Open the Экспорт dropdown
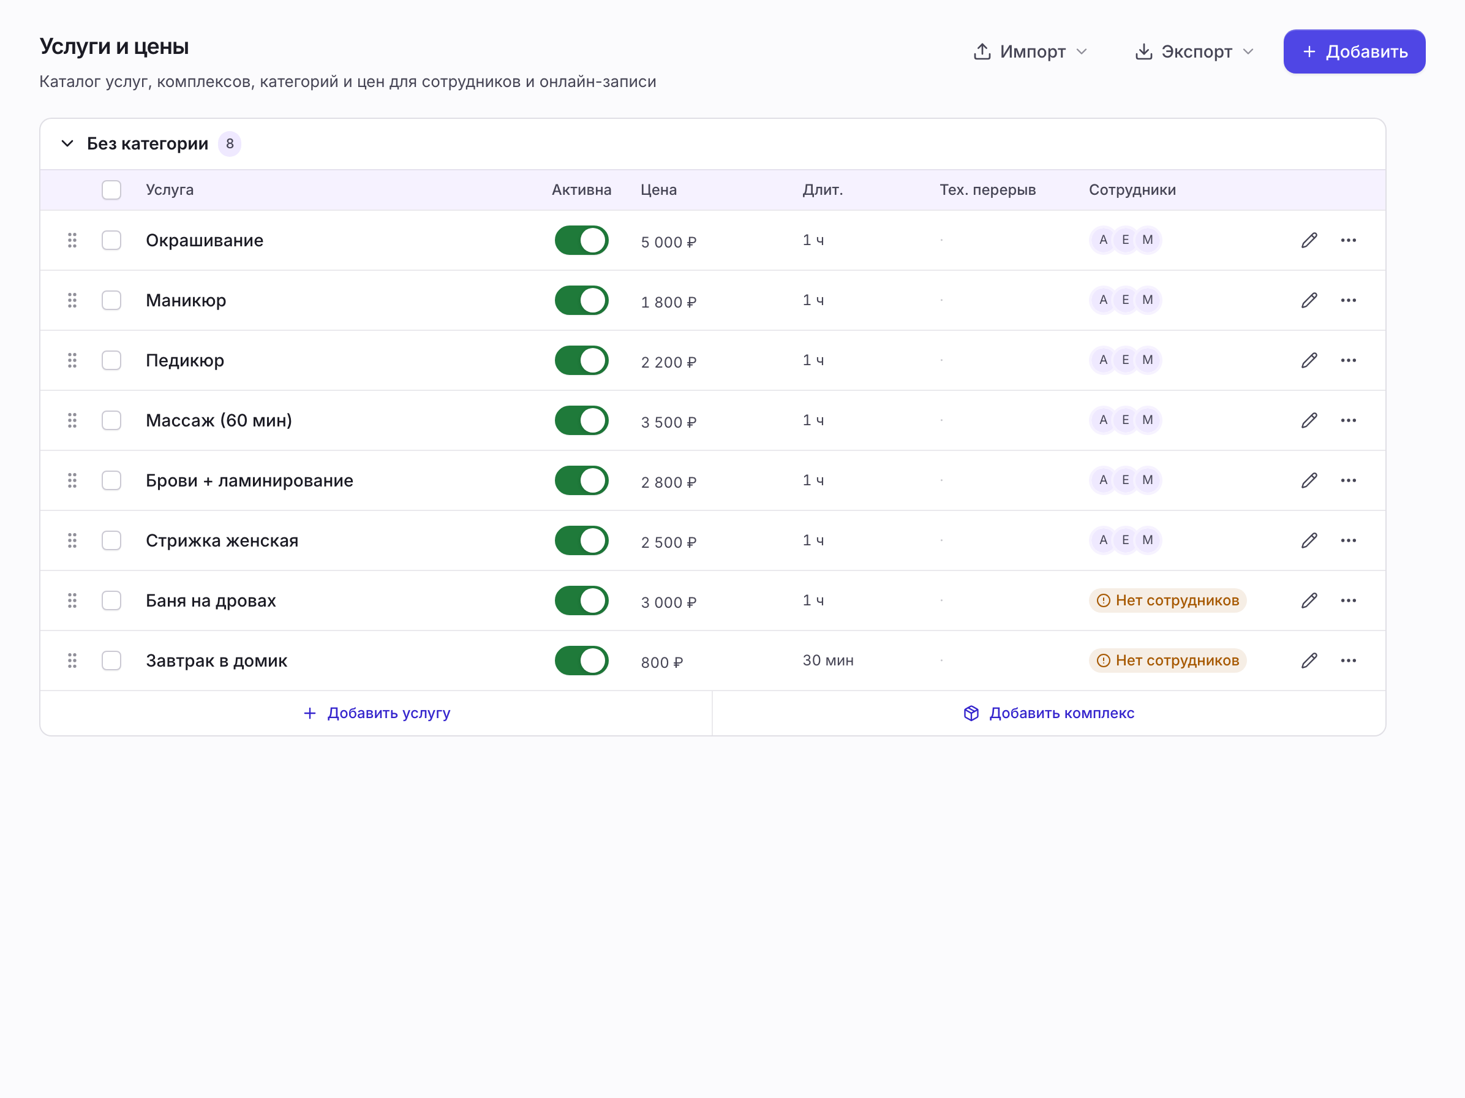1465x1098 pixels. (x=1194, y=51)
